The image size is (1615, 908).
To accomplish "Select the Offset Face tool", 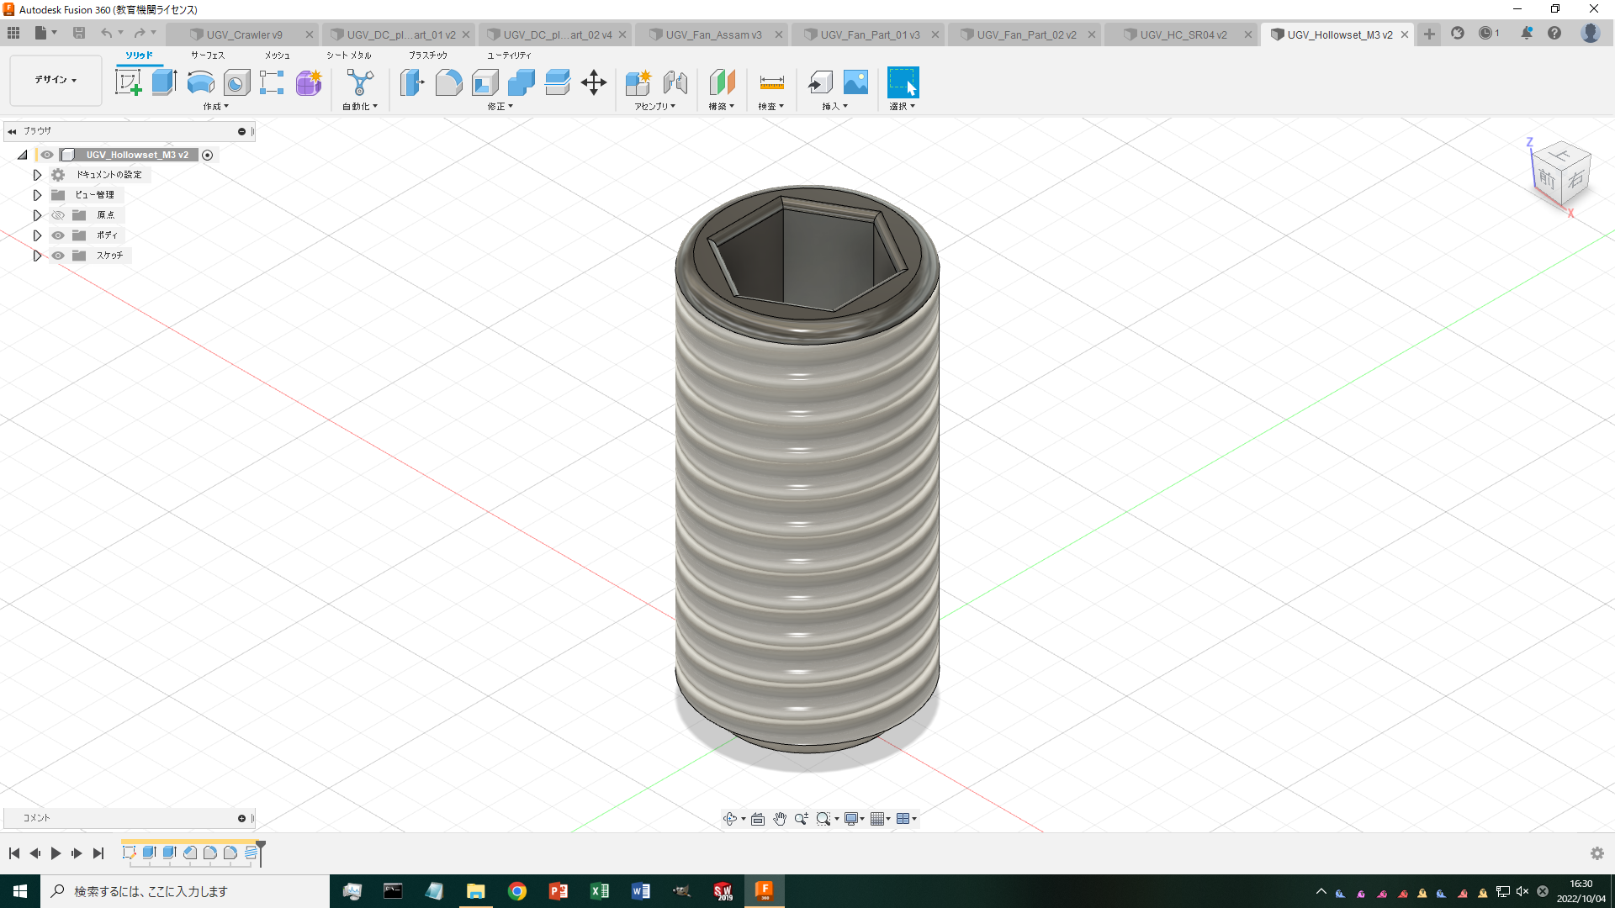I will point(557,82).
